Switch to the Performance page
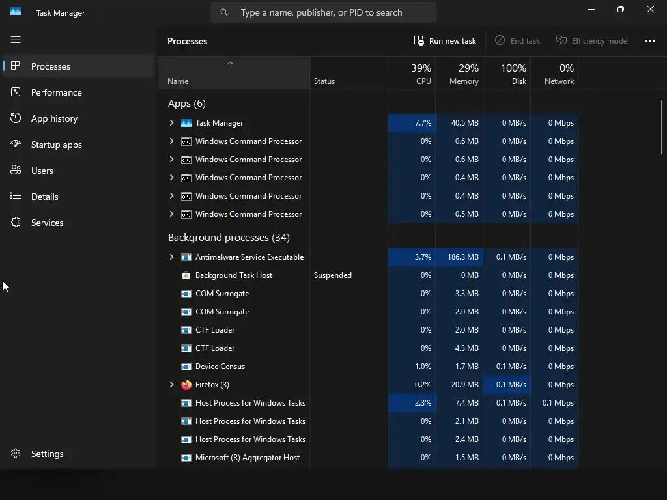This screenshot has width=667, height=500. coord(78,92)
